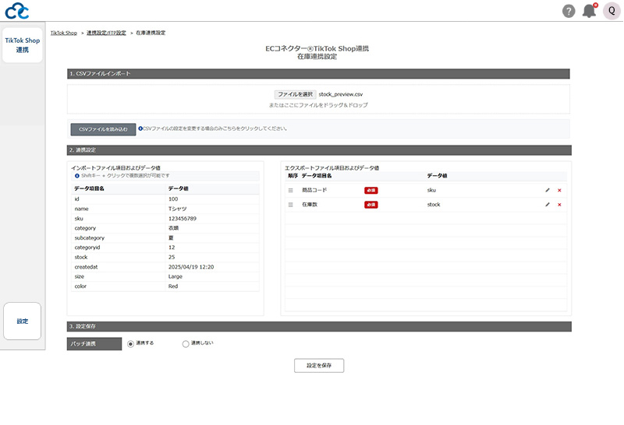Click the CSVファイルを読み込む button
Image resolution: width=624 pixels, height=425 pixels.
click(x=103, y=129)
